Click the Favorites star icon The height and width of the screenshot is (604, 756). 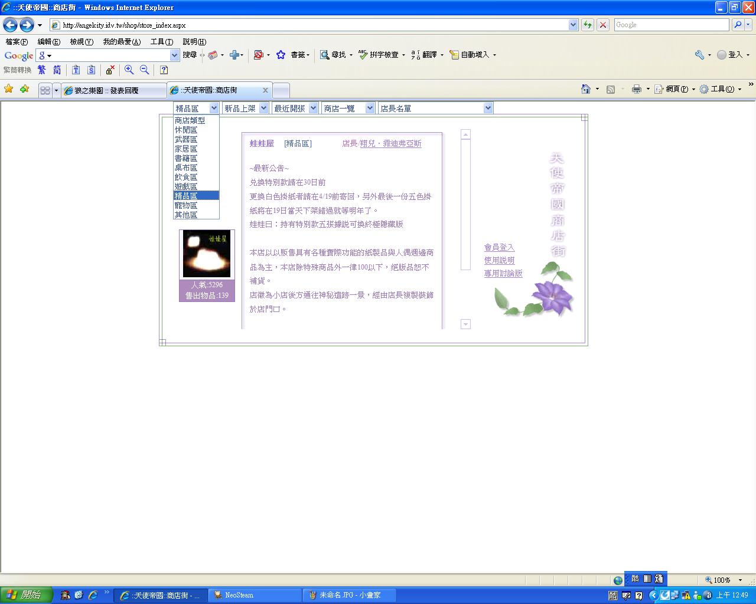pos(9,89)
